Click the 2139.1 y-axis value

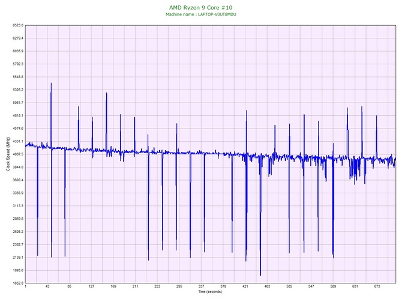(x=18, y=258)
